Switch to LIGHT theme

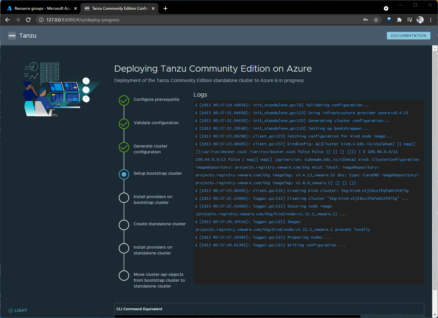click(x=18, y=311)
